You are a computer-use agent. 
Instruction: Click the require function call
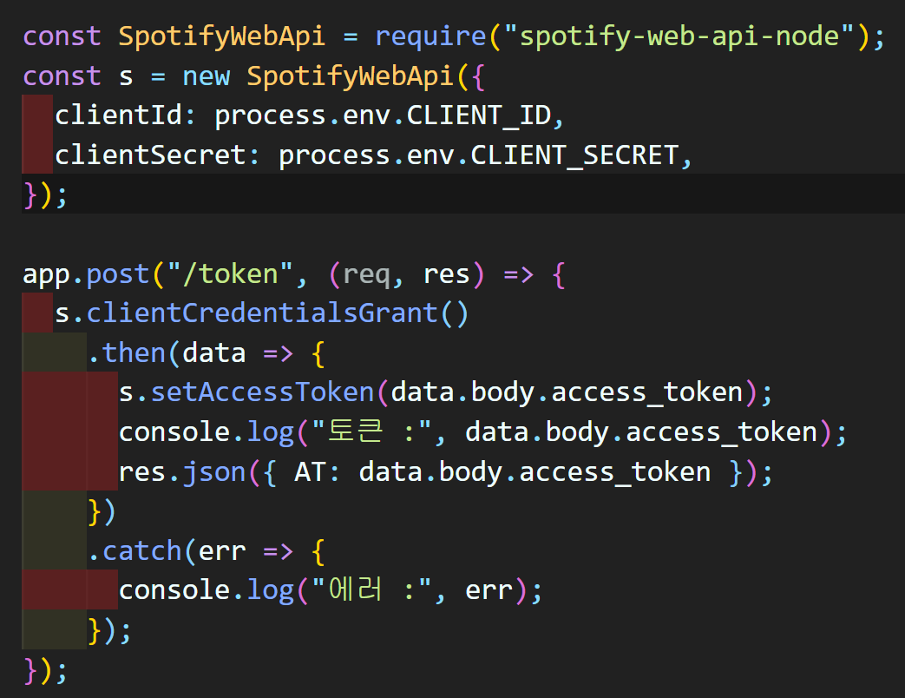[x=430, y=37]
